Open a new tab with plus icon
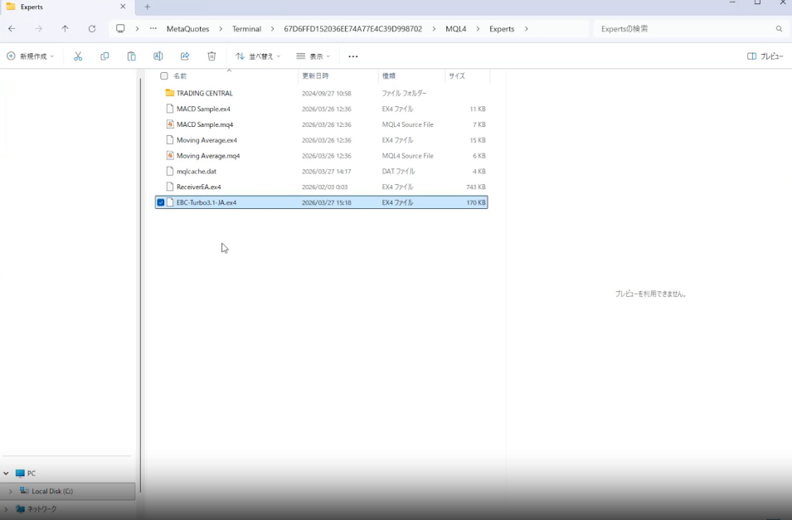The height and width of the screenshot is (520, 792). tap(148, 7)
